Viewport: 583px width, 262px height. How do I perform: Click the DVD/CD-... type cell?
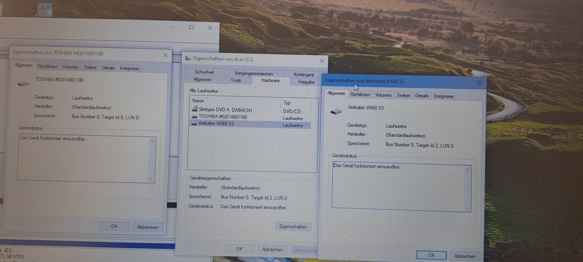click(x=293, y=112)
